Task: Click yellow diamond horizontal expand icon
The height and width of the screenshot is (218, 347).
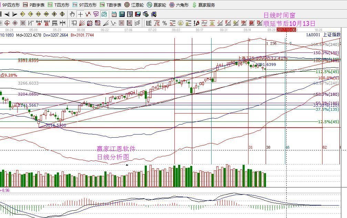Action: (x=38, y=14)
